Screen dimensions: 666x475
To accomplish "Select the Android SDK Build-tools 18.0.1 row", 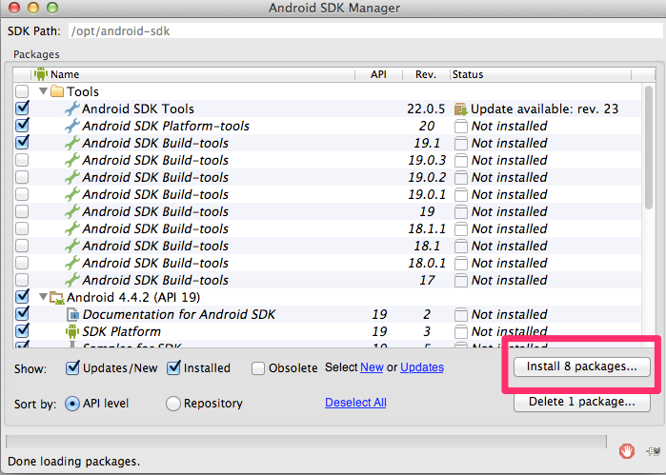I will [327, 263].
